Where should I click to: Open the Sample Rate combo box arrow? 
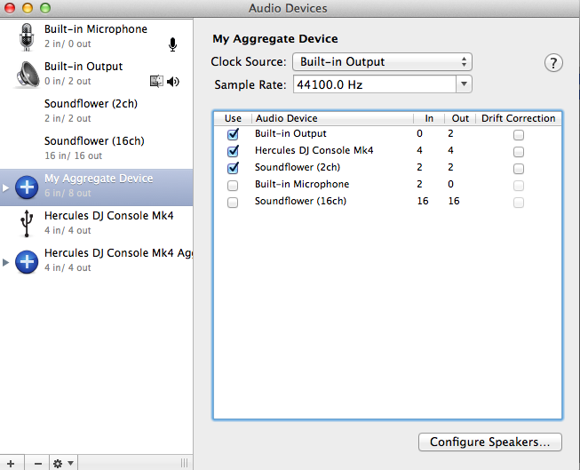tap(463, 85)
